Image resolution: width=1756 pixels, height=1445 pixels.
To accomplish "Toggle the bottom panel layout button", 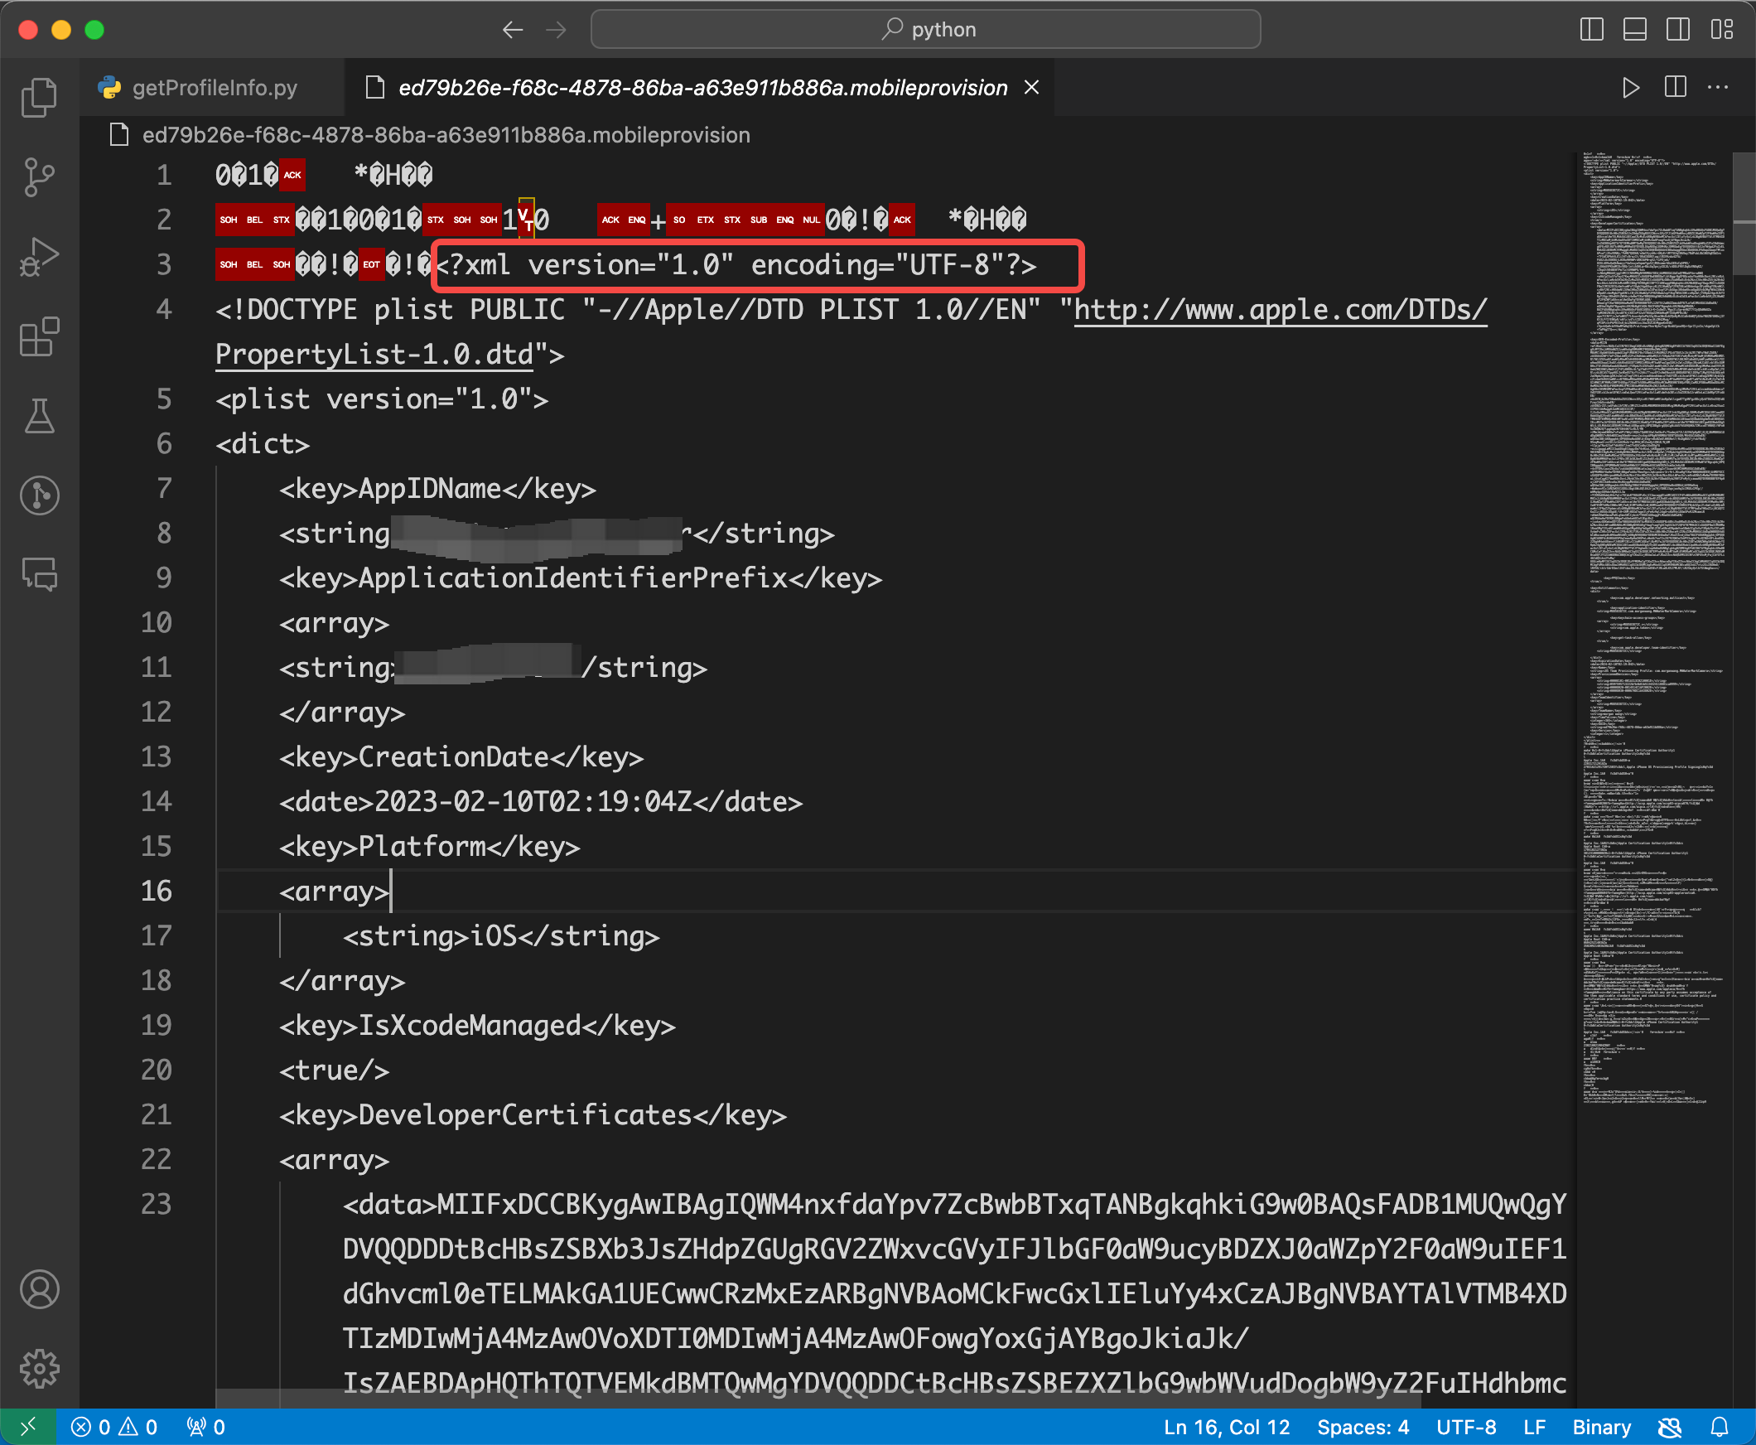I will 1634,30.
